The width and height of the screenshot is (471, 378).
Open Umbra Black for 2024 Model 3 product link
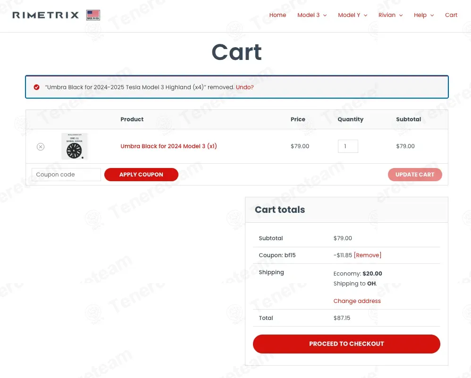[168, 146]
